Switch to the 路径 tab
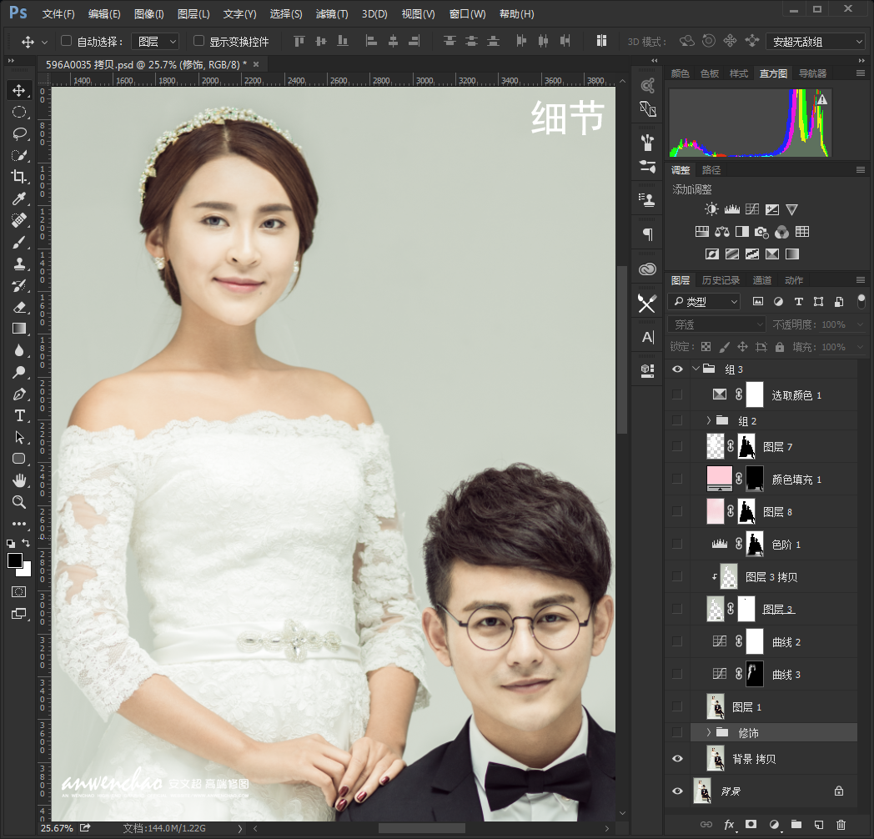The image size is (874, 839). pyautogui.click(x=711, y=170)
